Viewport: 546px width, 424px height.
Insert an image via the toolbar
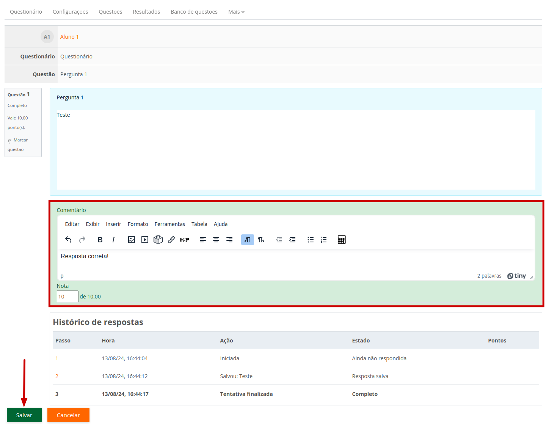pyautogui.click(x=132, y=240)
